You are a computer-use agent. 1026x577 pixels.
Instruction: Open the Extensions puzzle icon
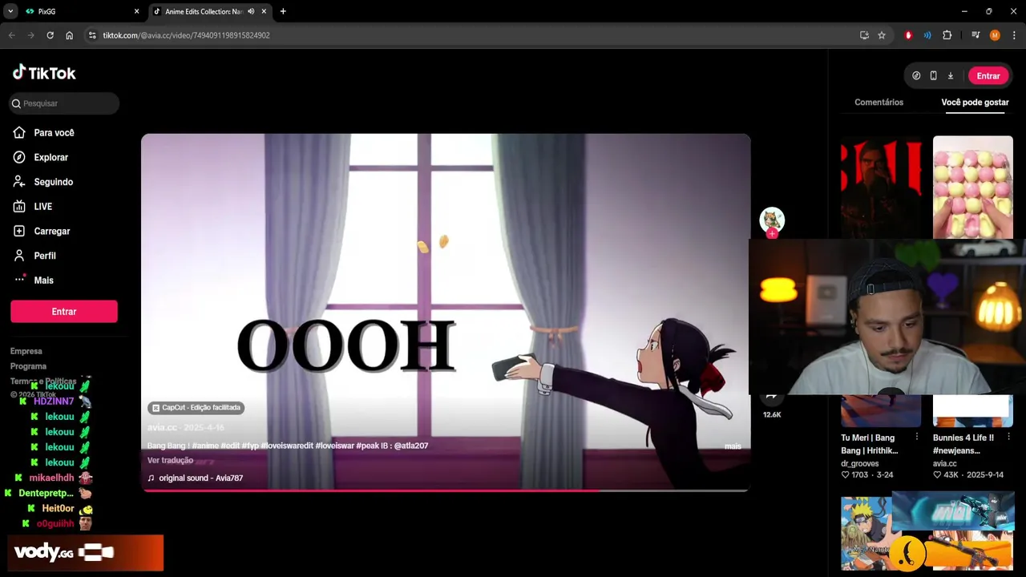click(947, 35)
